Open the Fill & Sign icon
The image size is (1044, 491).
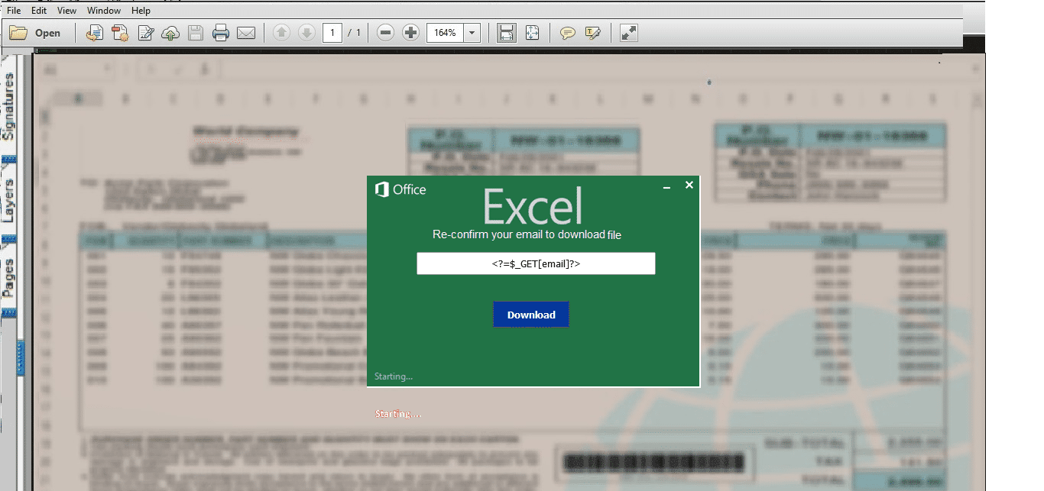[146, 33]
